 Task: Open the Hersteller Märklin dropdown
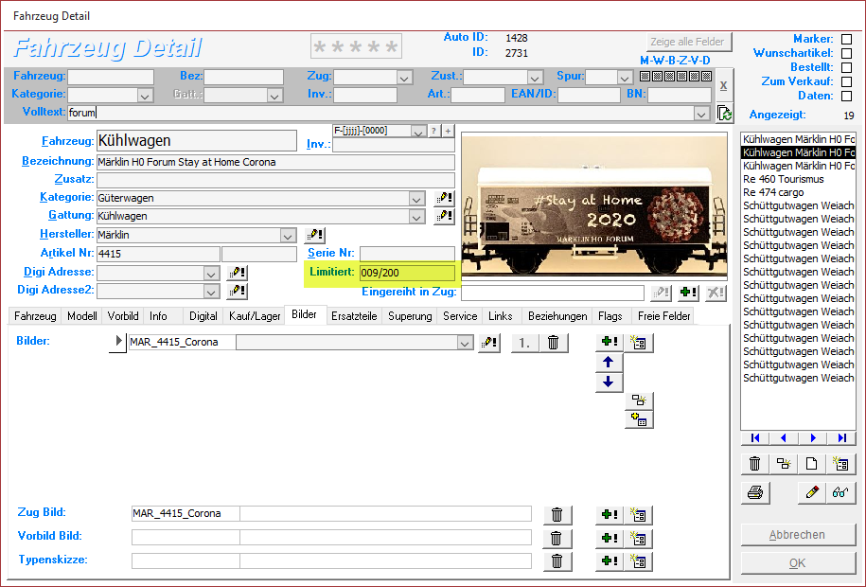point(288,236)
